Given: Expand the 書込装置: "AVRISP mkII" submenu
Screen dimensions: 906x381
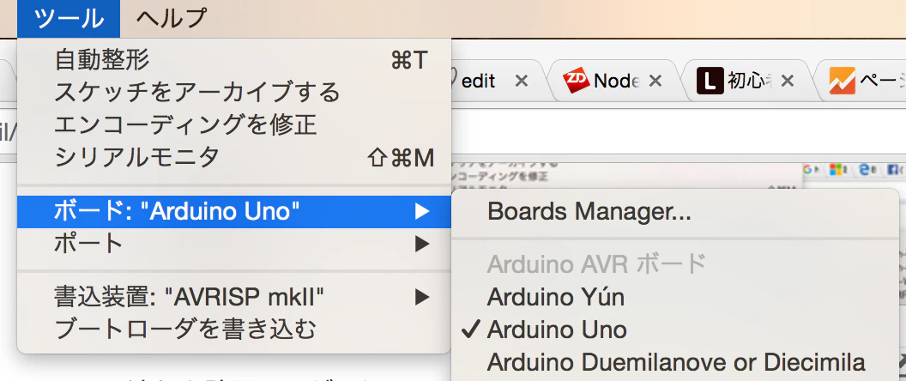Looking at the screenshot, I should [234, 298].
